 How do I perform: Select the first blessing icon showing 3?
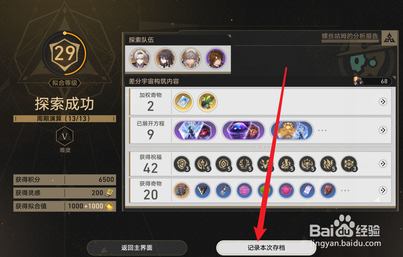click(x=181, y=164)
